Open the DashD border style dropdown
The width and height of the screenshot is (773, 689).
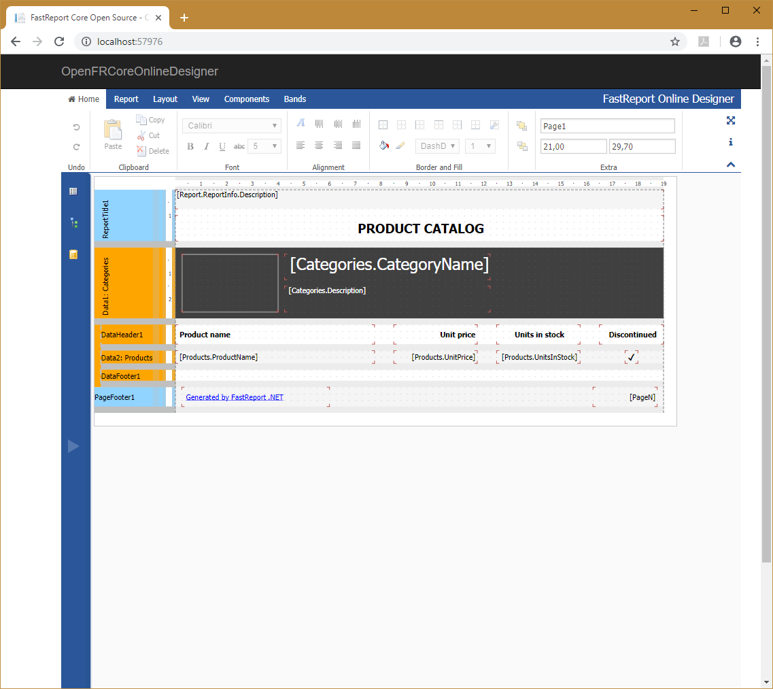(x=437, y=146)
